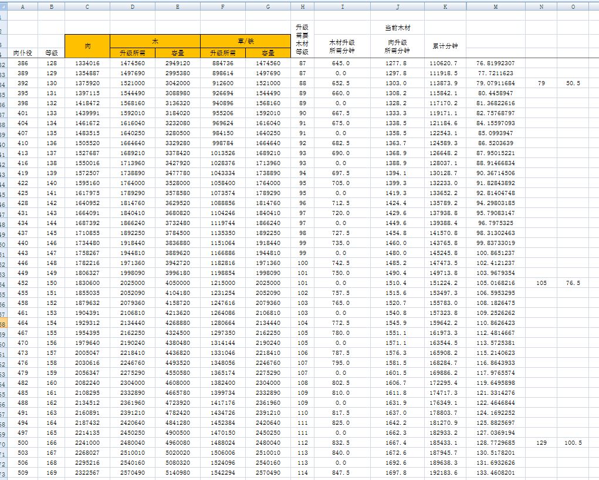Screen dimensions: 599x480
Task: Click the 等级 header cell
Action: (x=52, y=53)
